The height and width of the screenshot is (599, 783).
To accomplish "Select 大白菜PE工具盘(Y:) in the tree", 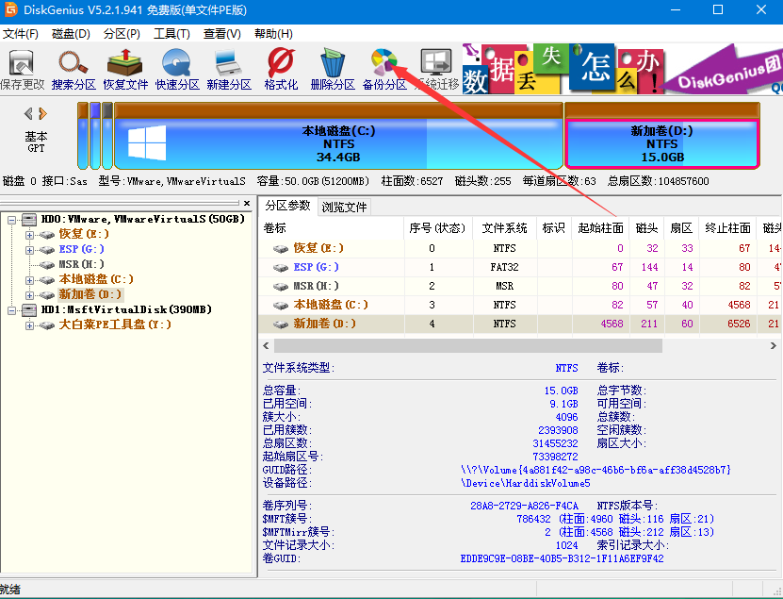I will coord(115,324).
